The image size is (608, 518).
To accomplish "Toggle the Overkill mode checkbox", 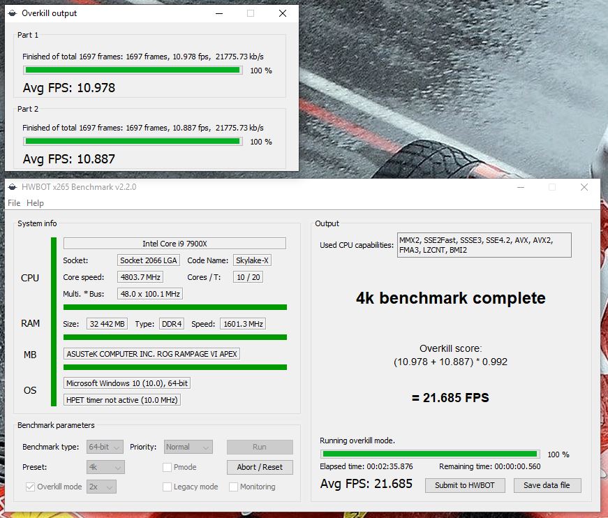I will (30, 487).
